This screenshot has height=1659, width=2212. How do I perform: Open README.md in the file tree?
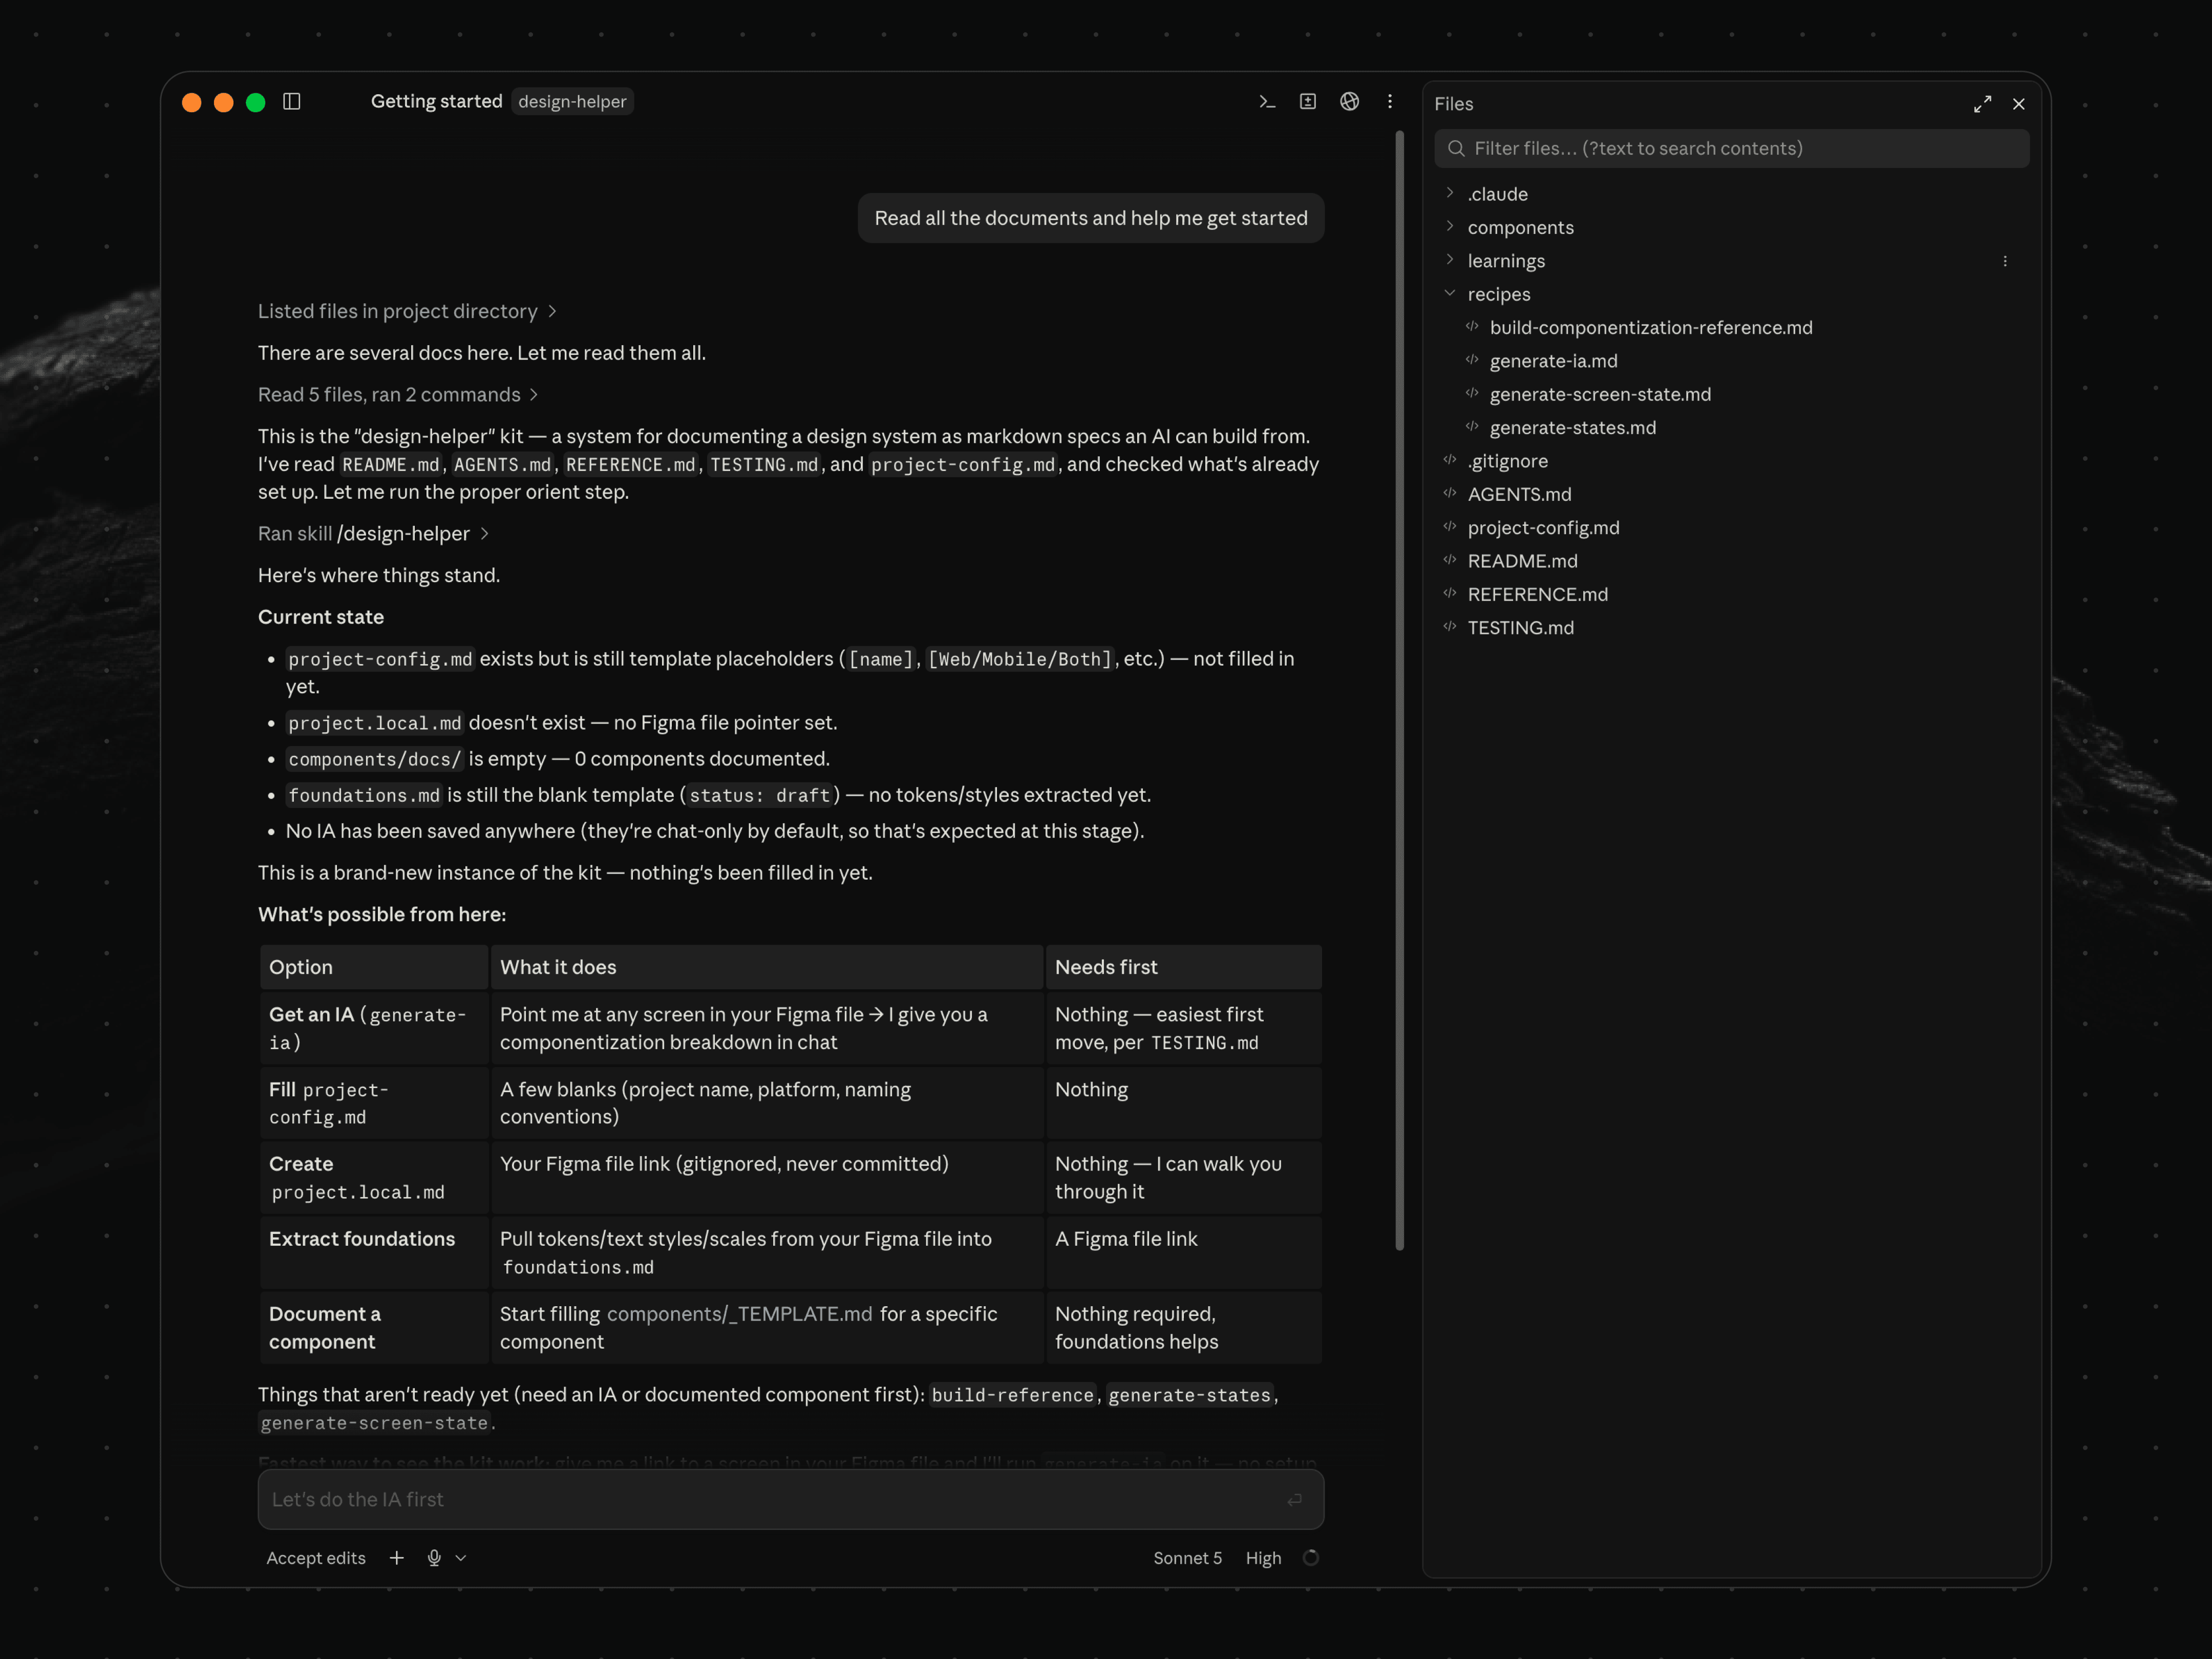coord(1522,561)
